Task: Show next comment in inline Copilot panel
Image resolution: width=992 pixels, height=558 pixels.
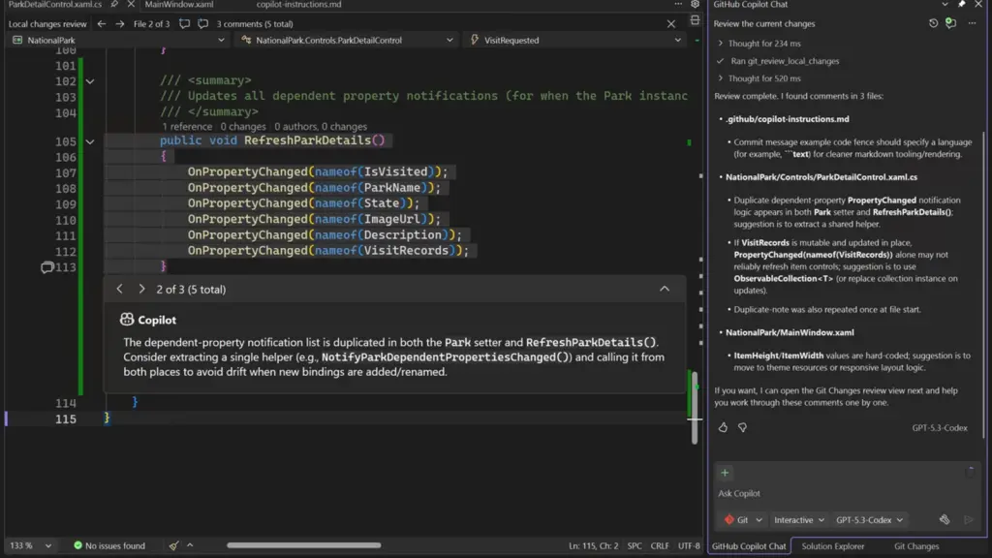Action: coord(141,289)
